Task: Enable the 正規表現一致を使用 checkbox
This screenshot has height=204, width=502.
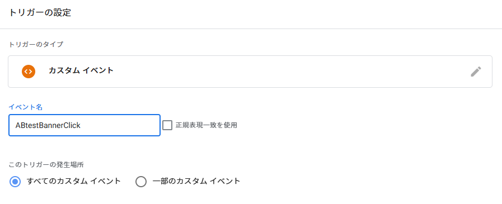Action: coord(167,125)
